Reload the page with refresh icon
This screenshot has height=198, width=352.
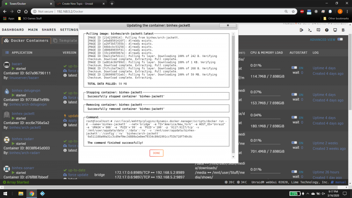tap(19, 12)
